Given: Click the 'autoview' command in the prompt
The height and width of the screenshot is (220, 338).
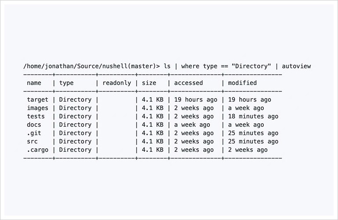Looking at the screenshot, I should click(x=296, y=66).
